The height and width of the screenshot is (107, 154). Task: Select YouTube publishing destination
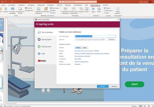click(46, 61)
